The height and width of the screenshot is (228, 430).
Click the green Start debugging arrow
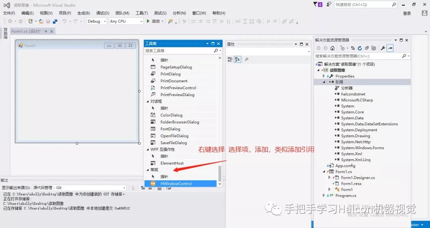pos(148,21)
